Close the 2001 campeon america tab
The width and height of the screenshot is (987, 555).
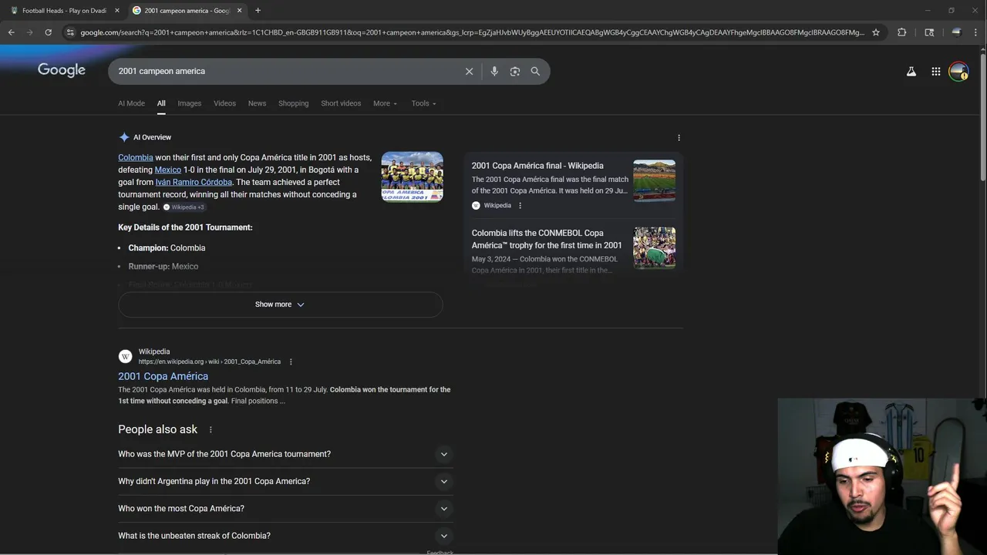(239, 10)
